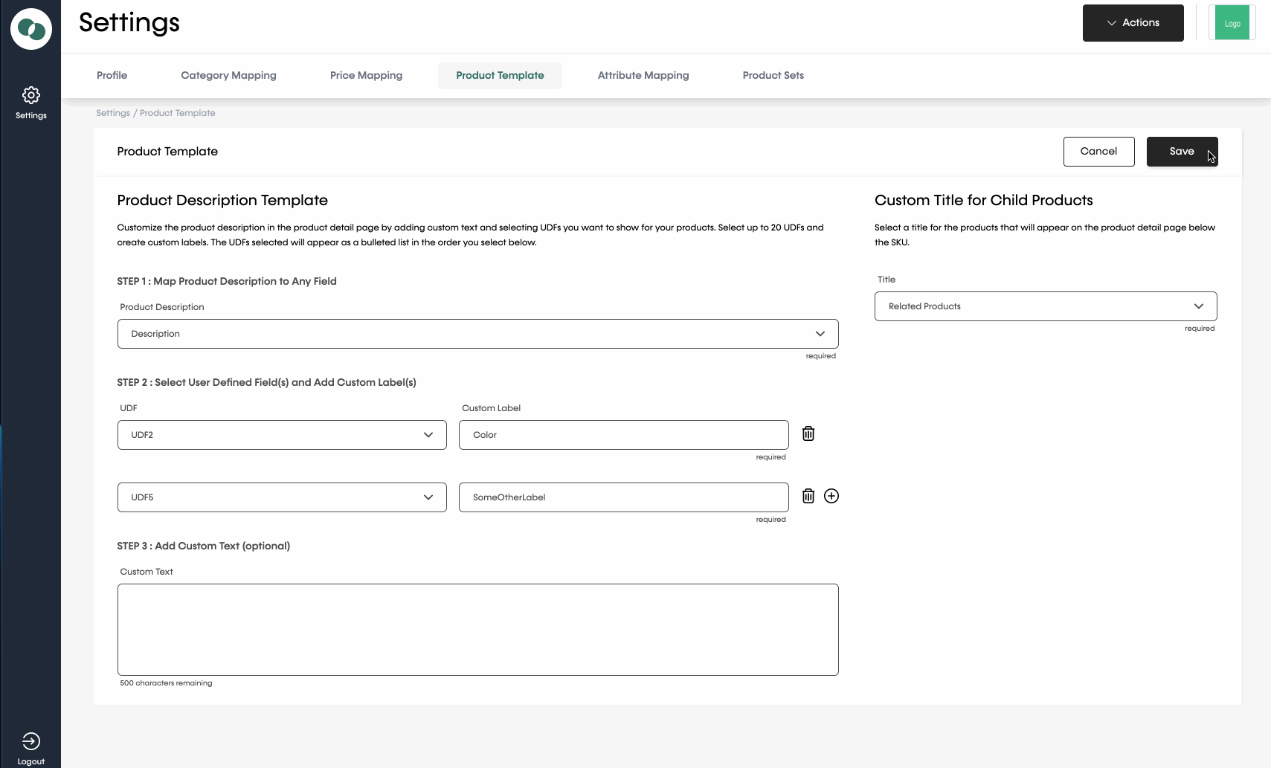Click the Cancel button
The width and height of the screenshot is (1271, 768).
(x=1098, y=152)
